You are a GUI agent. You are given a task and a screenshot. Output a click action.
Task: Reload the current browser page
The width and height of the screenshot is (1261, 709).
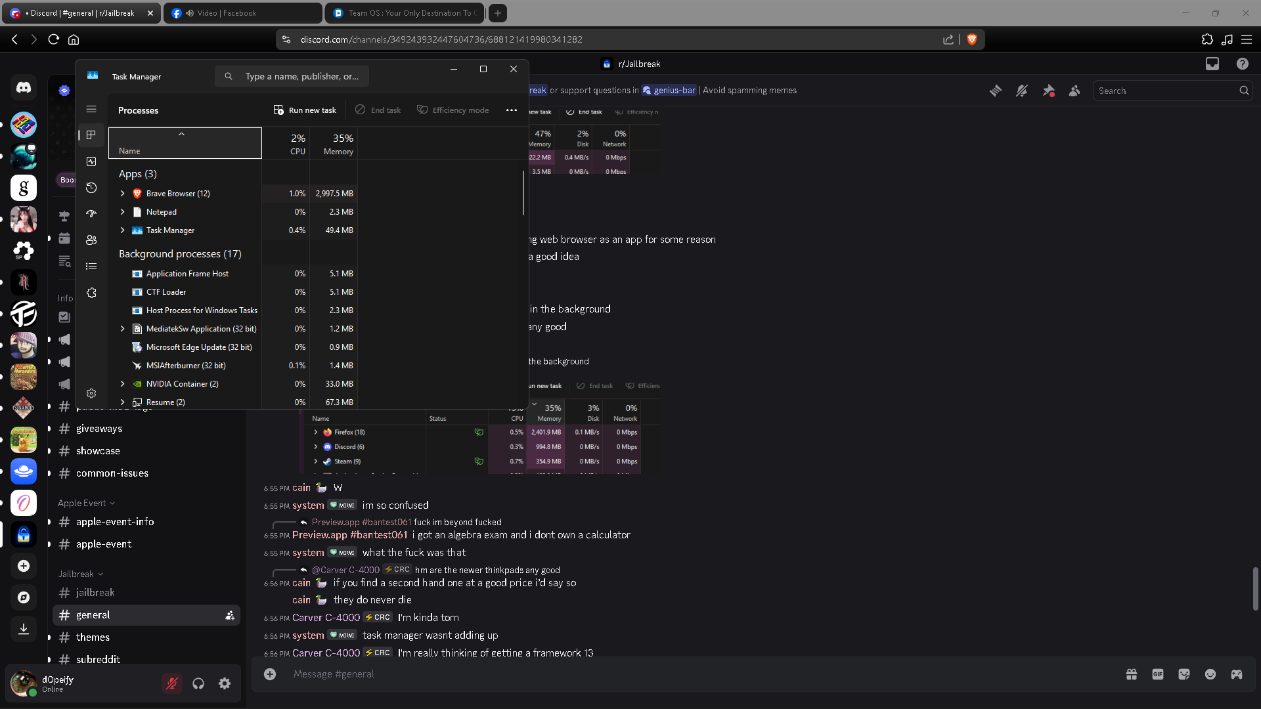pos(54,39)
